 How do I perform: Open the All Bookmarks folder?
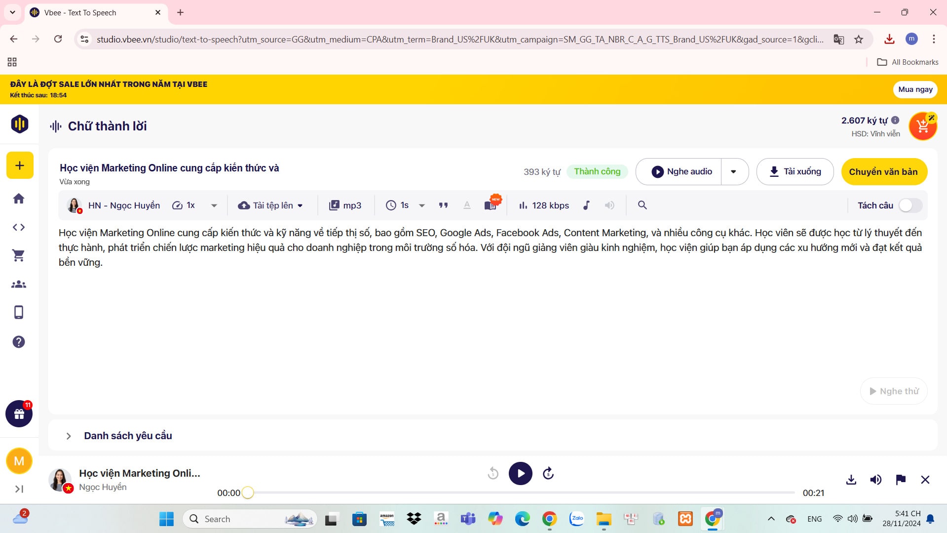coord(908,62)
